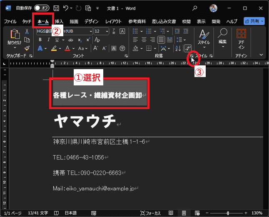Click the Save icon in title bar
This screenshot has width=269, height=217.
point(56,8)
